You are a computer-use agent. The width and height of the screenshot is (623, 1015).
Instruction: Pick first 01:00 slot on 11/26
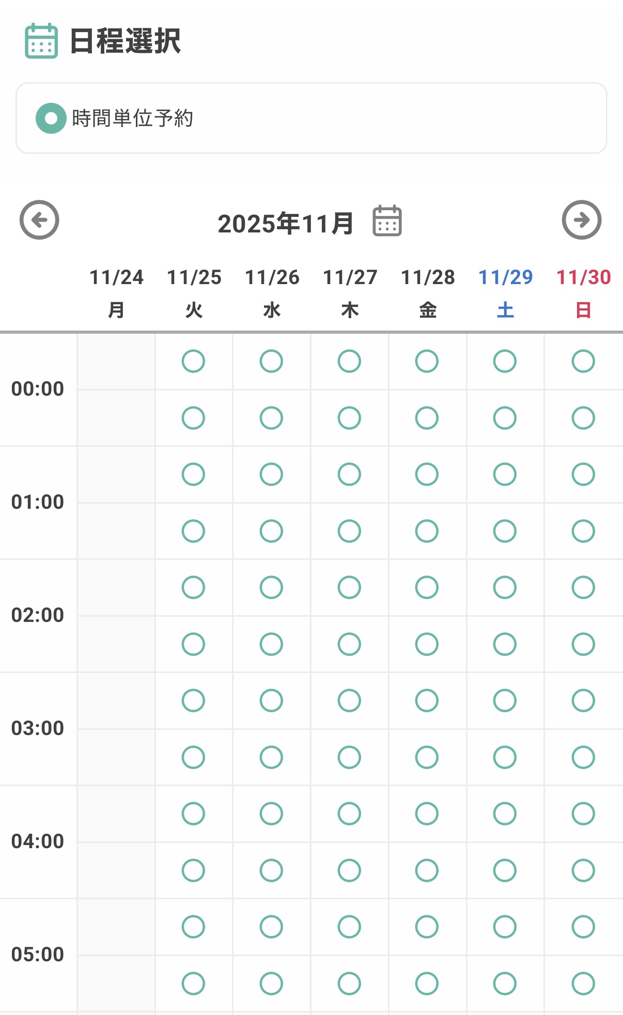click(271, 474)
